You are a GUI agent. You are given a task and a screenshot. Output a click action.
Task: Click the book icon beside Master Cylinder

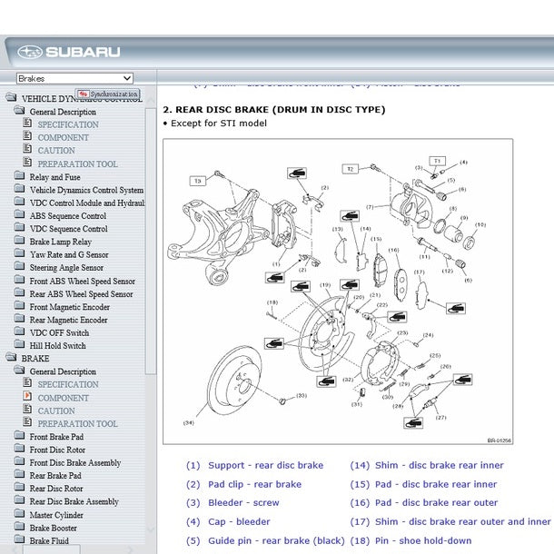(20, 515)
